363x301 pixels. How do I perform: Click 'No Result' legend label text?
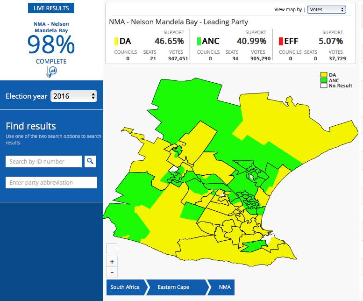click(340, 86)
